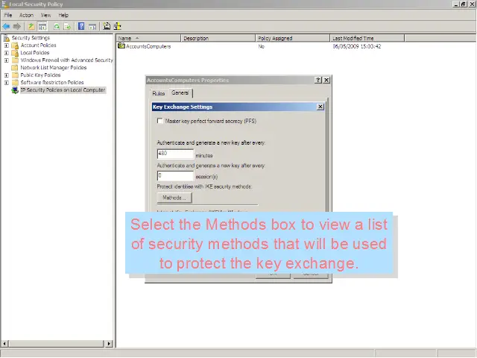Viewport: 477px width, 358px height.
Task: Click the minutes input field
Action: click(175, 154)
